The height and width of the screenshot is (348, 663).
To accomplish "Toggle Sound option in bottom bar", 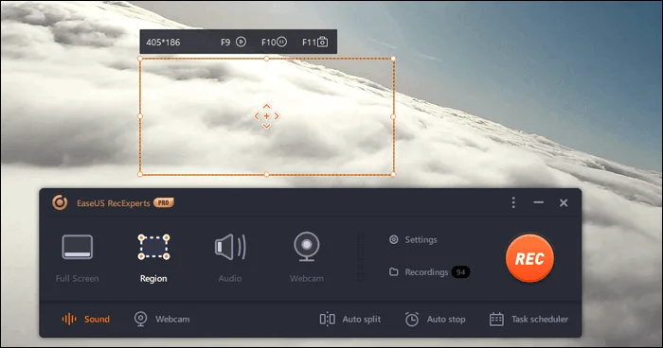I will click(86, 319).
